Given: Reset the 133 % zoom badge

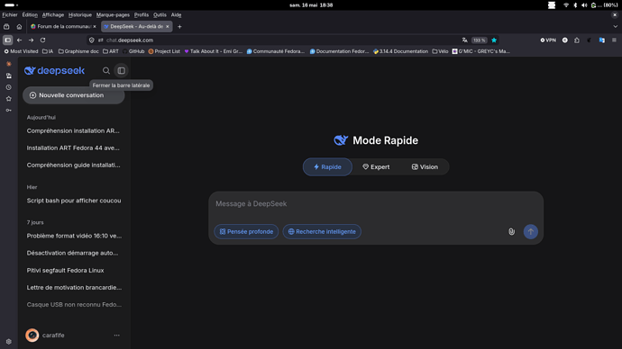Looking at the screenshot, I should [x=480, y=40].
